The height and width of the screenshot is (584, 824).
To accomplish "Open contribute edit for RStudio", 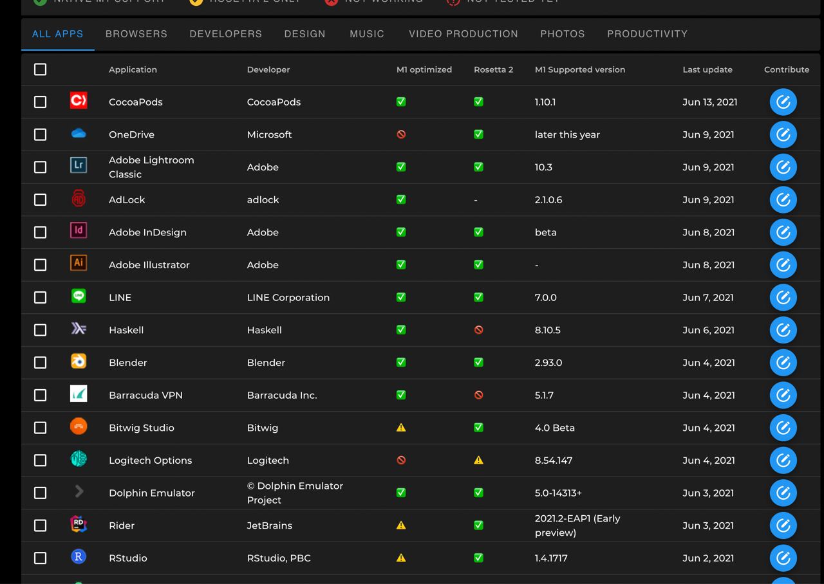I will (x=783, y=558).
